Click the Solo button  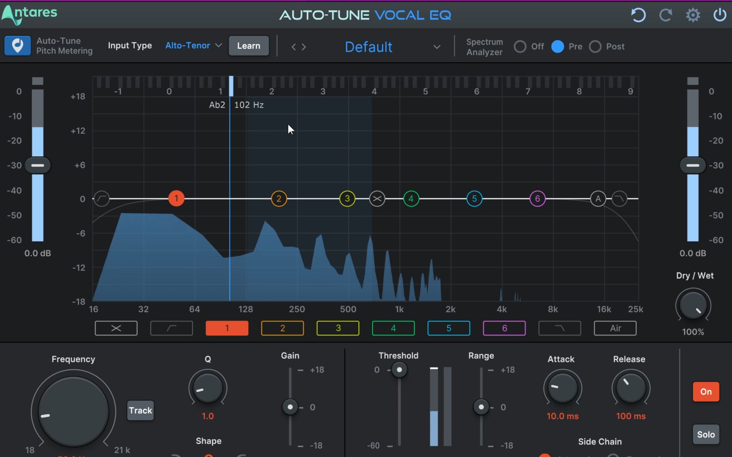click(706, 434)
